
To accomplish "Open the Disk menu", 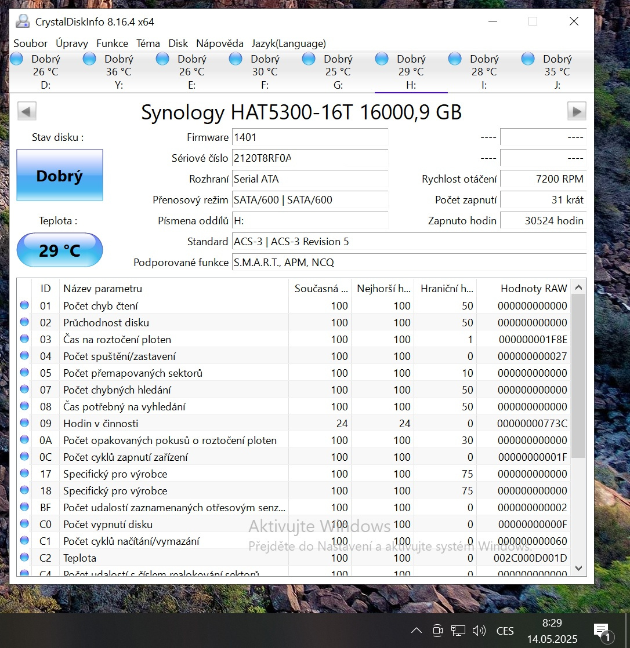I will click(x=178, y=43).
